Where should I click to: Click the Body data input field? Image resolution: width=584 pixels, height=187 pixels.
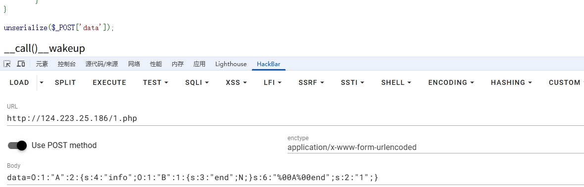(x=295, y=177)
